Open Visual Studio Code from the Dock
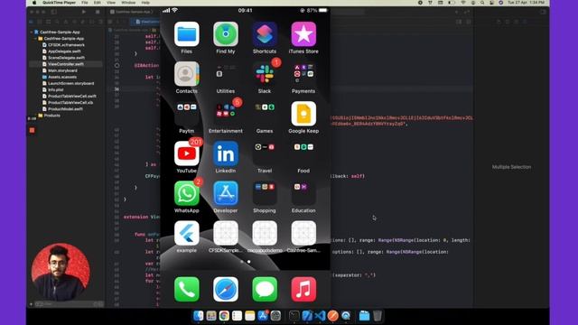 (x=320, y=316)
